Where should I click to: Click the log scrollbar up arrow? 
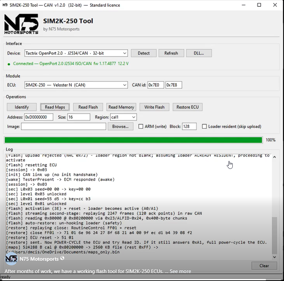point(274,157)
